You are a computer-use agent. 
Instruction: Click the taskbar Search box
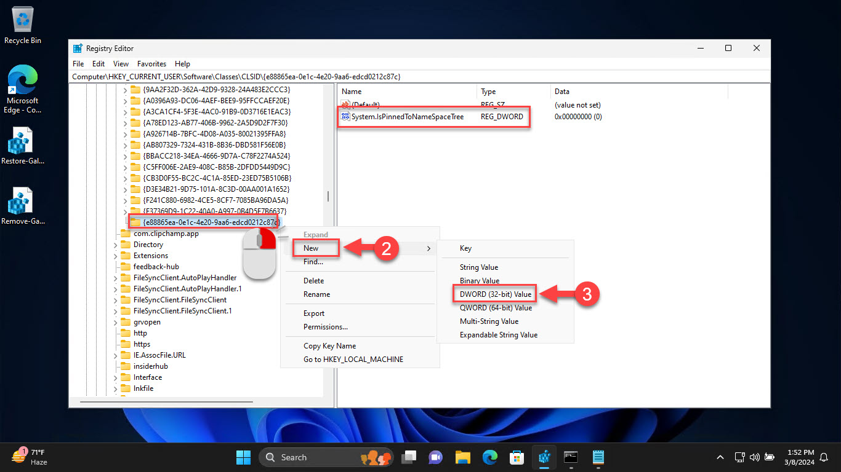coord(326,457)
